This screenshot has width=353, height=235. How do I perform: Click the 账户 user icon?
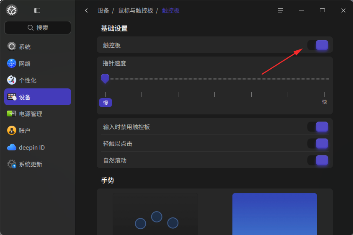[12, 130]
